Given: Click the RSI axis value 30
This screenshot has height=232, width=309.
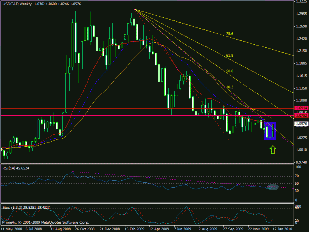Looking at the screenshot, I should pyautogui.click(x=297, y=191).
